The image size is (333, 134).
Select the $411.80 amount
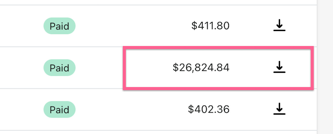[210, 26]
